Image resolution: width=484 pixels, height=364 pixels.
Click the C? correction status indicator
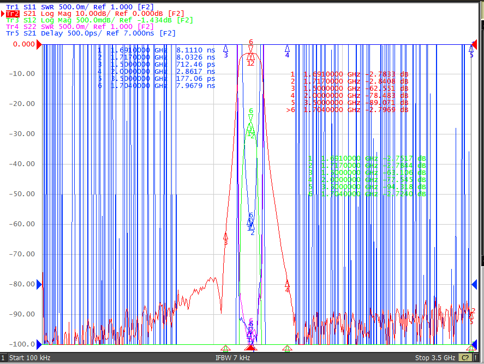(465, 358)
